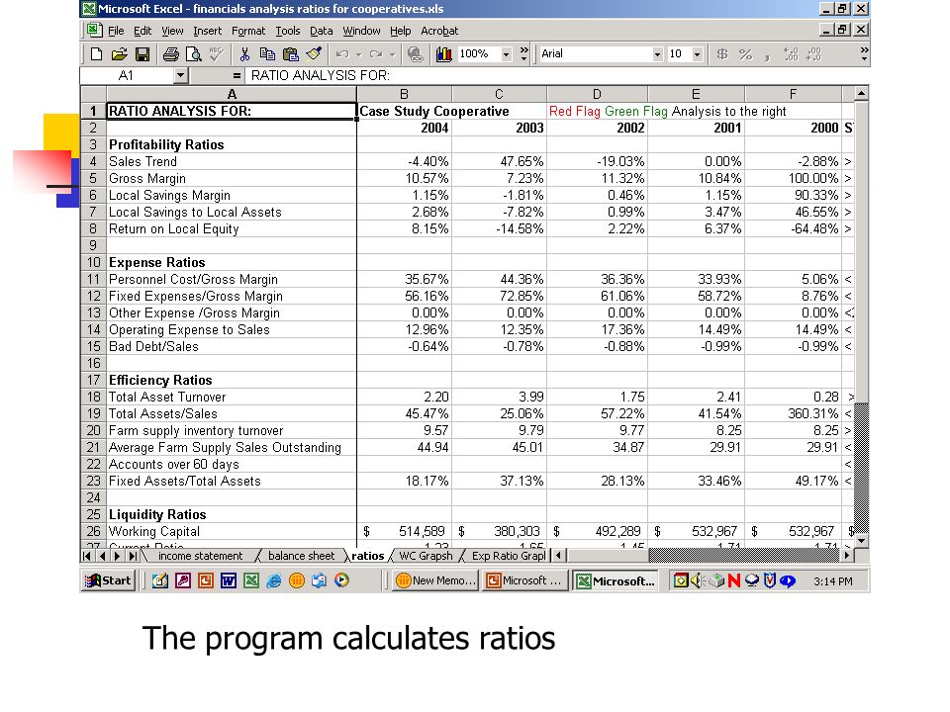The height and width of the screenshot is (712, 950).
Task: Click the first-sheet tab scroll arrow
Action: click(x=87, y=556)
